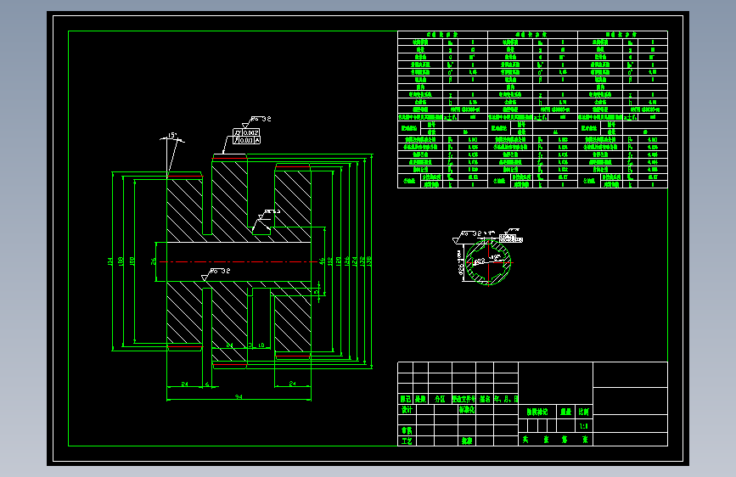
Task: Select the spline bore cross-section view
Action: pos(488,261)
